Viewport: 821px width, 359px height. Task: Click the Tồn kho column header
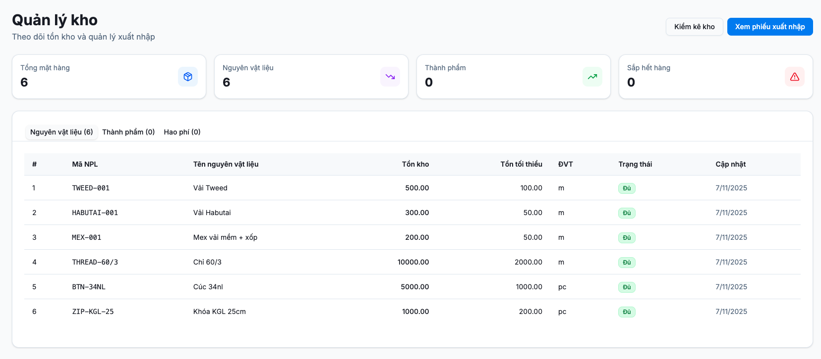tap(415, 164)
